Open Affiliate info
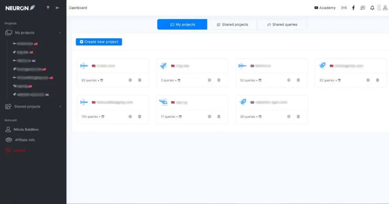 coord(25,140)
